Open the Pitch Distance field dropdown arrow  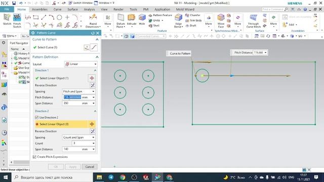point(93,97)
